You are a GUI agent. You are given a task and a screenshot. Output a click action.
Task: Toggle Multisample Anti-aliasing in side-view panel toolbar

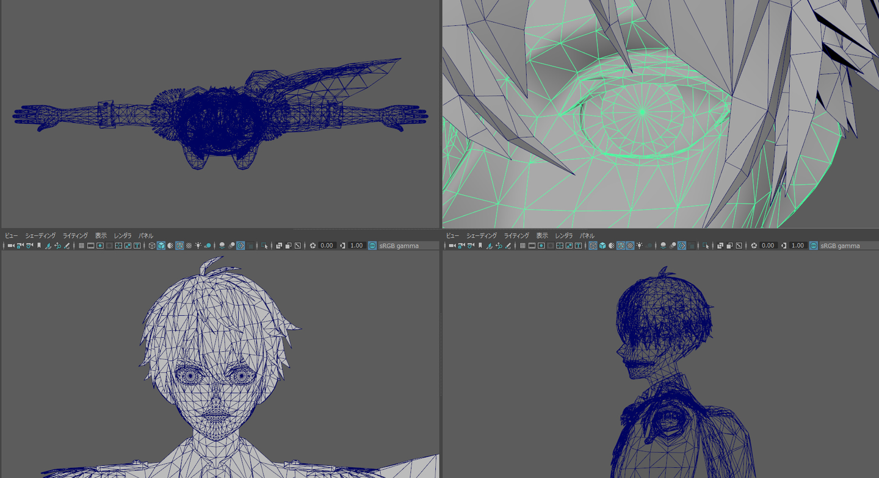tap(682, 246)
